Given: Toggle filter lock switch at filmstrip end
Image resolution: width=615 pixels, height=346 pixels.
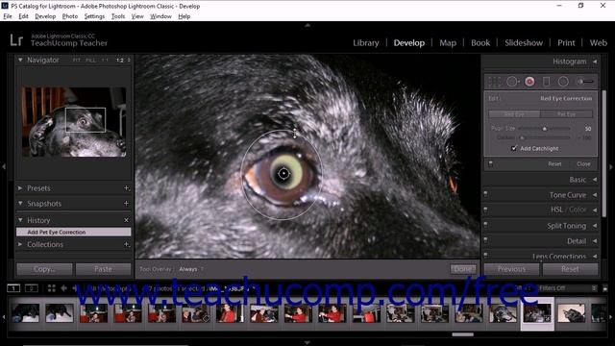Looking at the screenshot, I should [x=605, y=288].
